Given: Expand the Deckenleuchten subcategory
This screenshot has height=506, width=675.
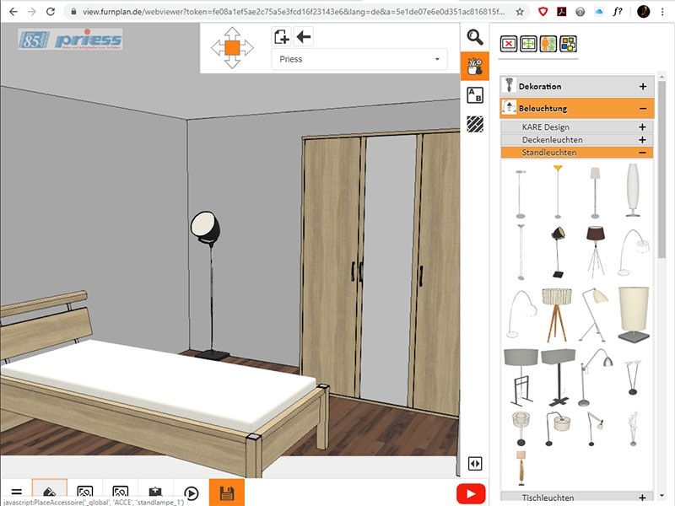Looking at the screenshot, I should [642, 140].
